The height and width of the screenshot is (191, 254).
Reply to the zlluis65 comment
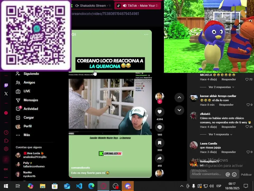click(x=229, y=127)
